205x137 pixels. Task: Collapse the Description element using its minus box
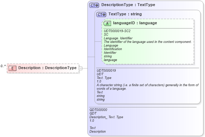coord(81,68)
